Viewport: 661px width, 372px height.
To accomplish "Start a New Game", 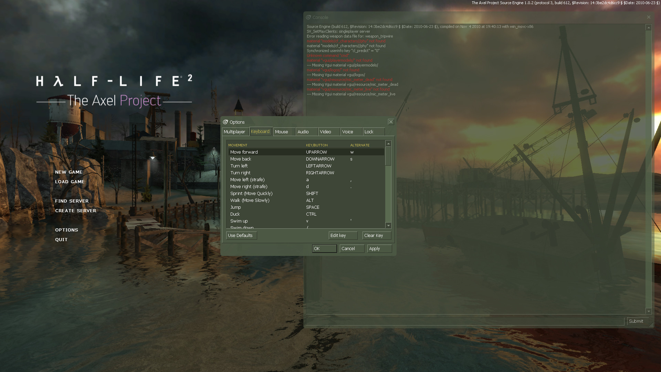I will [x=69, y=172].
